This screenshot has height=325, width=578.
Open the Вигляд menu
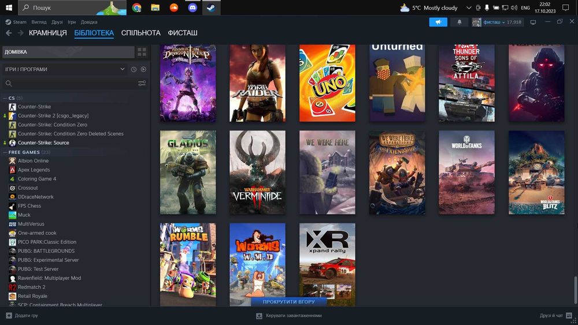(39, 22)
